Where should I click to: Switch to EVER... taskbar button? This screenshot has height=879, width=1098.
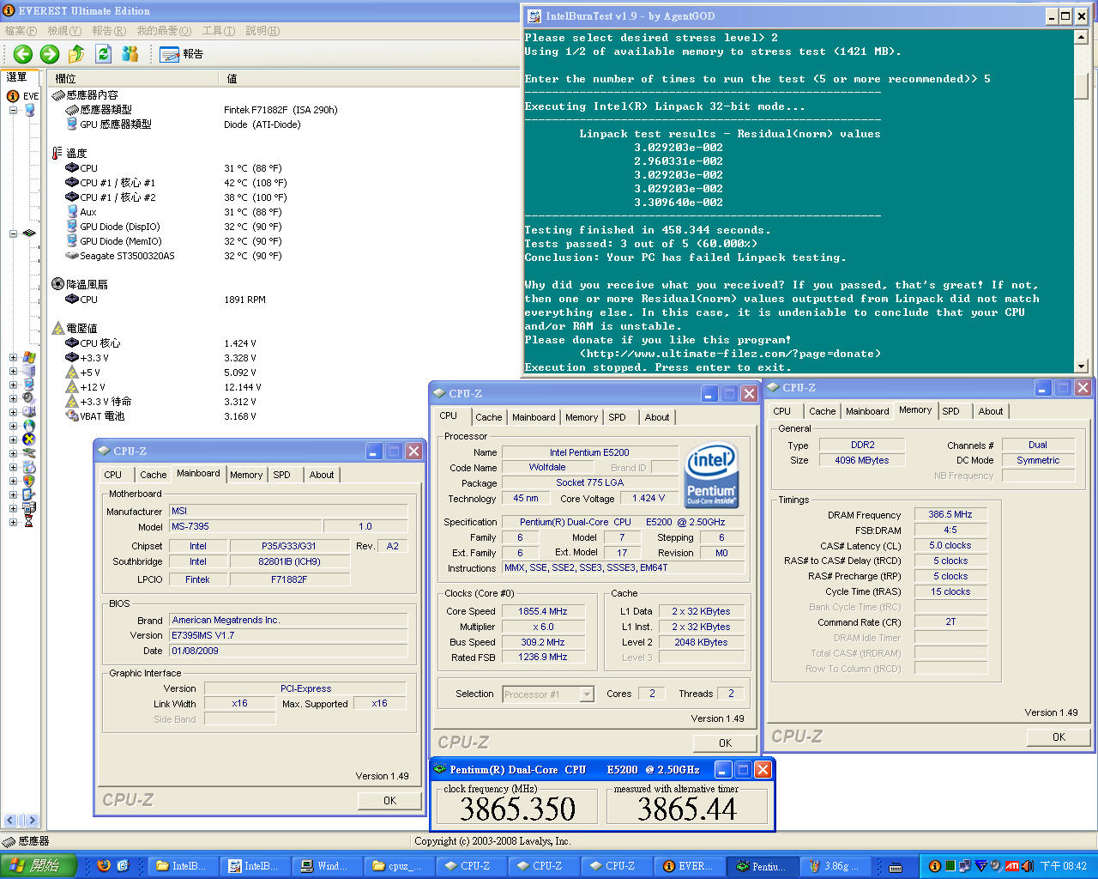pos(688,866)
